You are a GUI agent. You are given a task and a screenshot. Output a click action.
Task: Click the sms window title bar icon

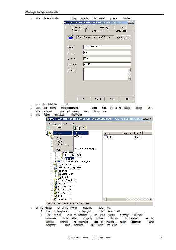48,119
